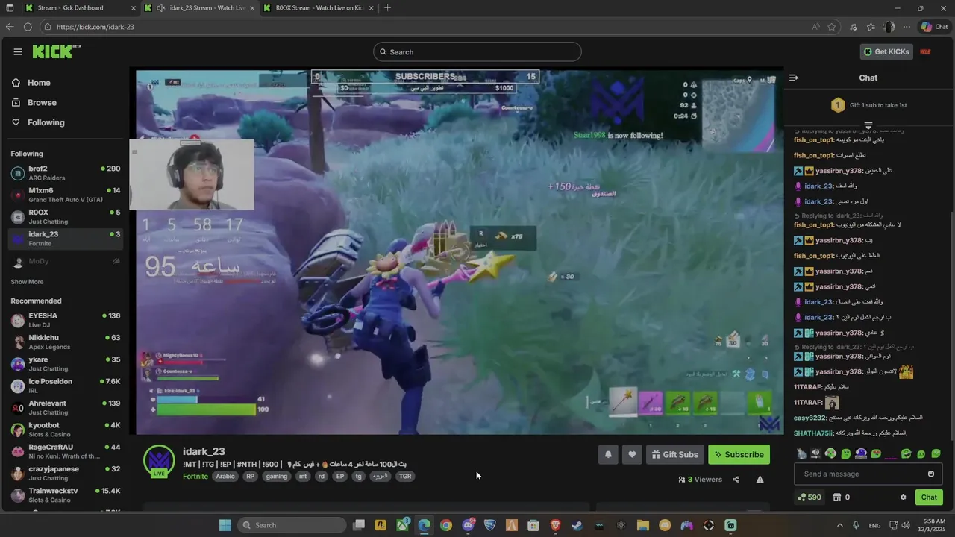This screenshot has height=537, width=955.
Task: Click the notification bell for idark_23
Action: [608, 454]
